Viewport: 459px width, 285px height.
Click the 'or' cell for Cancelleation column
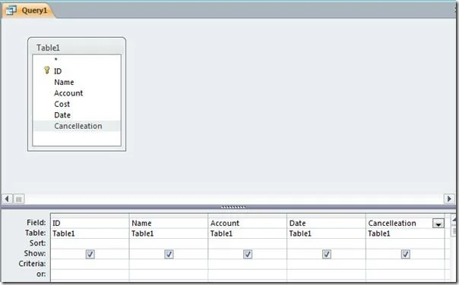405,274
